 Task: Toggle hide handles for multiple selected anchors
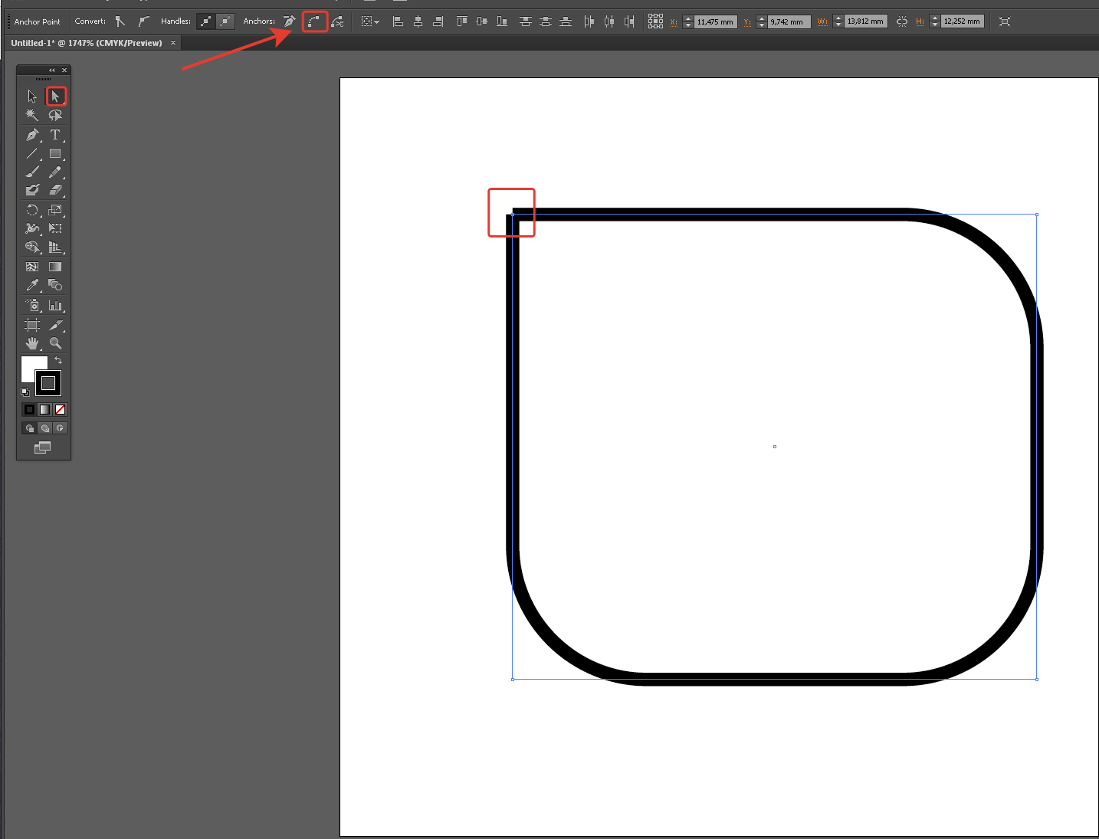[225, 21]
